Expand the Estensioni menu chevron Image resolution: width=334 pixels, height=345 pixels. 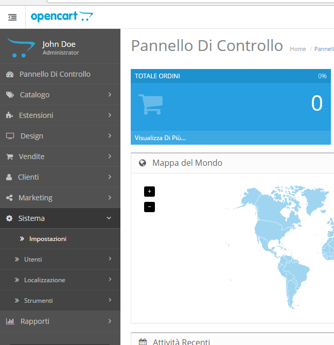(110, 115)
